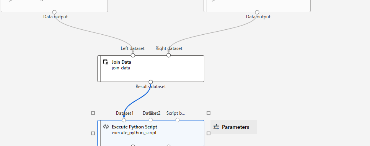Click the left node's Data output port
The image size is (370, 146).
[54, 12]
